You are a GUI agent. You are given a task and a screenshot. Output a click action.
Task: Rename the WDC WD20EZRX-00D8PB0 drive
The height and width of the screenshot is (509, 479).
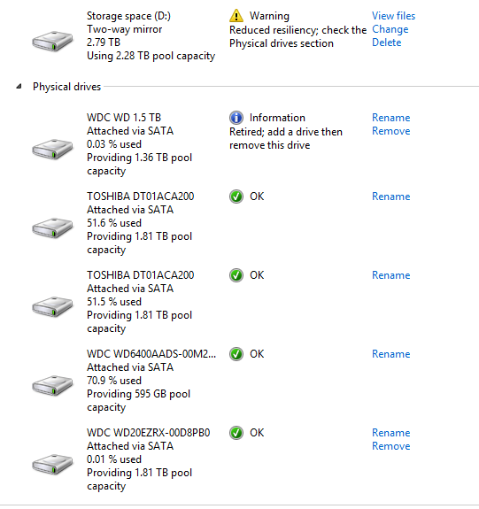(x=391, y=433)
